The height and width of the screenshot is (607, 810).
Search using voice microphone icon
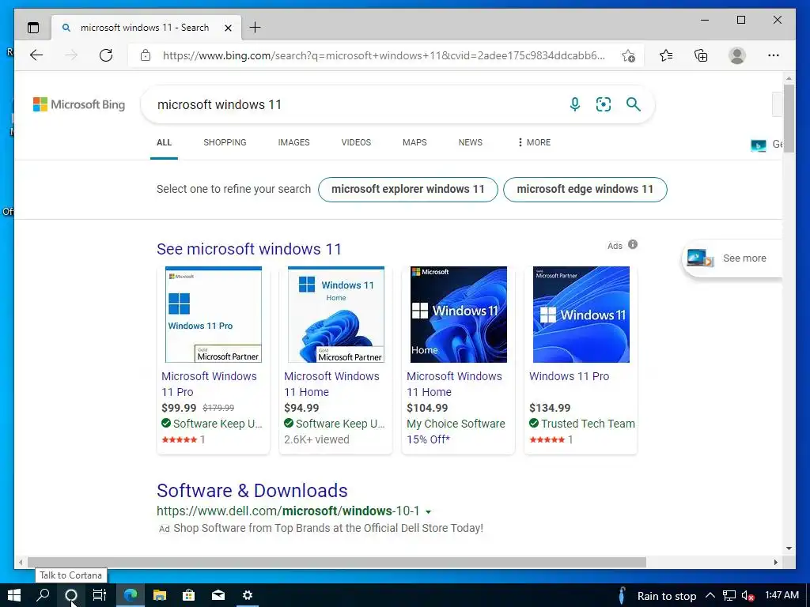(574, 105)
